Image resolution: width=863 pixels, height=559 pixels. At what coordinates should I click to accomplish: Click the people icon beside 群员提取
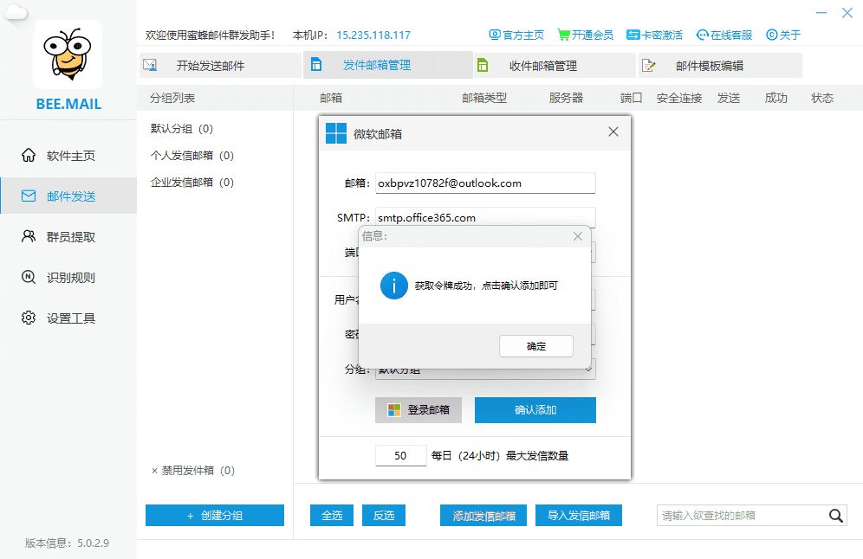pyautogui.click(x=29, y=236)
